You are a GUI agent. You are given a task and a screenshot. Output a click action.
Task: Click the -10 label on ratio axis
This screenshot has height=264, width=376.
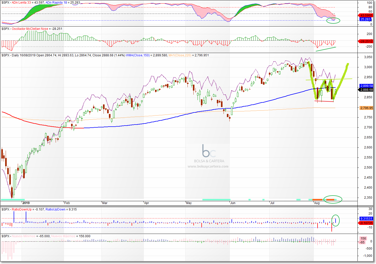pyautogui.click(x=370, y=227)
